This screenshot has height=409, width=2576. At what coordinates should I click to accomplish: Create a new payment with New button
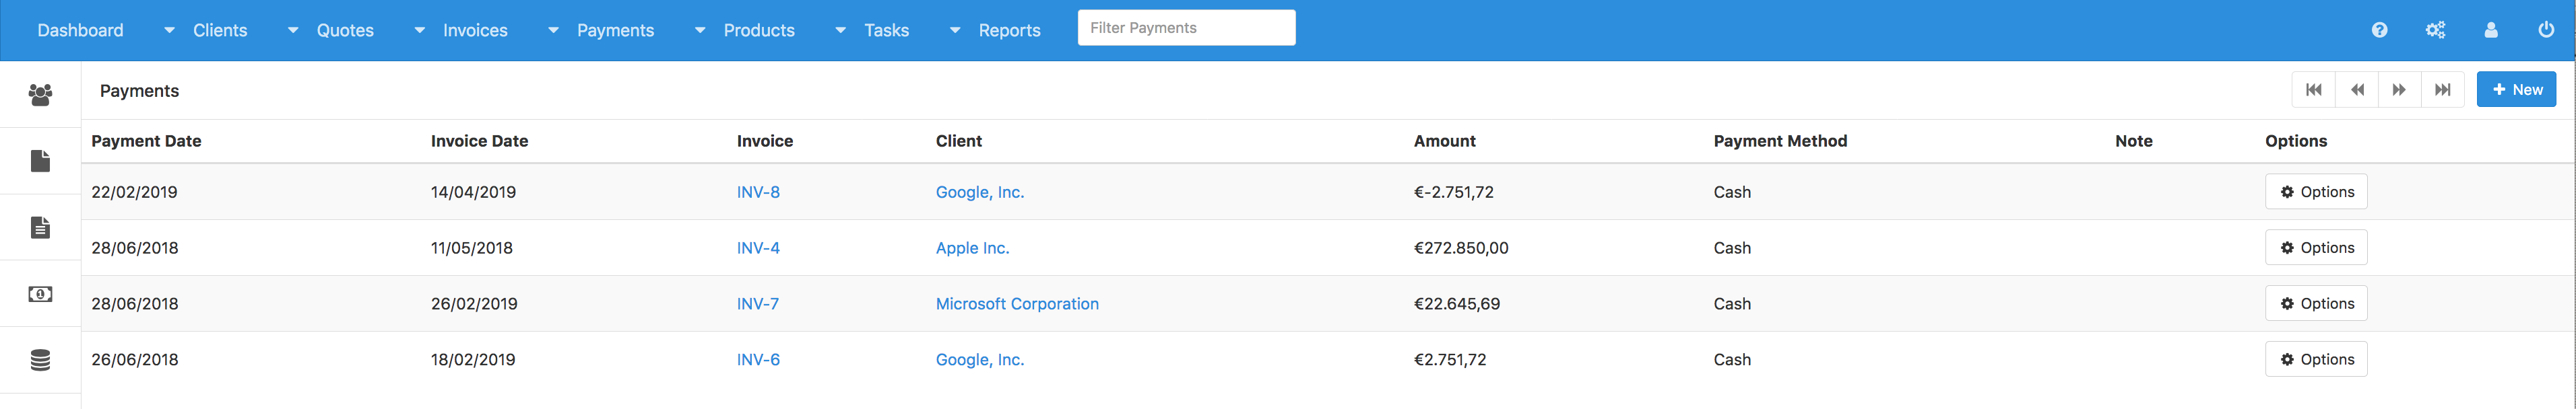click(x=2516, y=89)
